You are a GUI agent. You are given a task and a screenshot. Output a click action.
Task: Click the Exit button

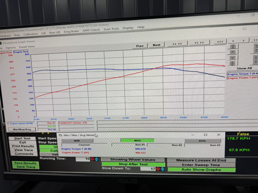click(x=23, y=142)
